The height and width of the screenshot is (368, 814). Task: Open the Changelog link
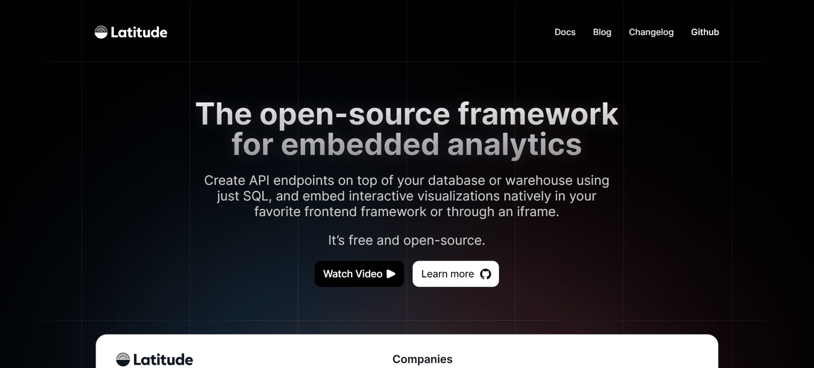point(651,32)
